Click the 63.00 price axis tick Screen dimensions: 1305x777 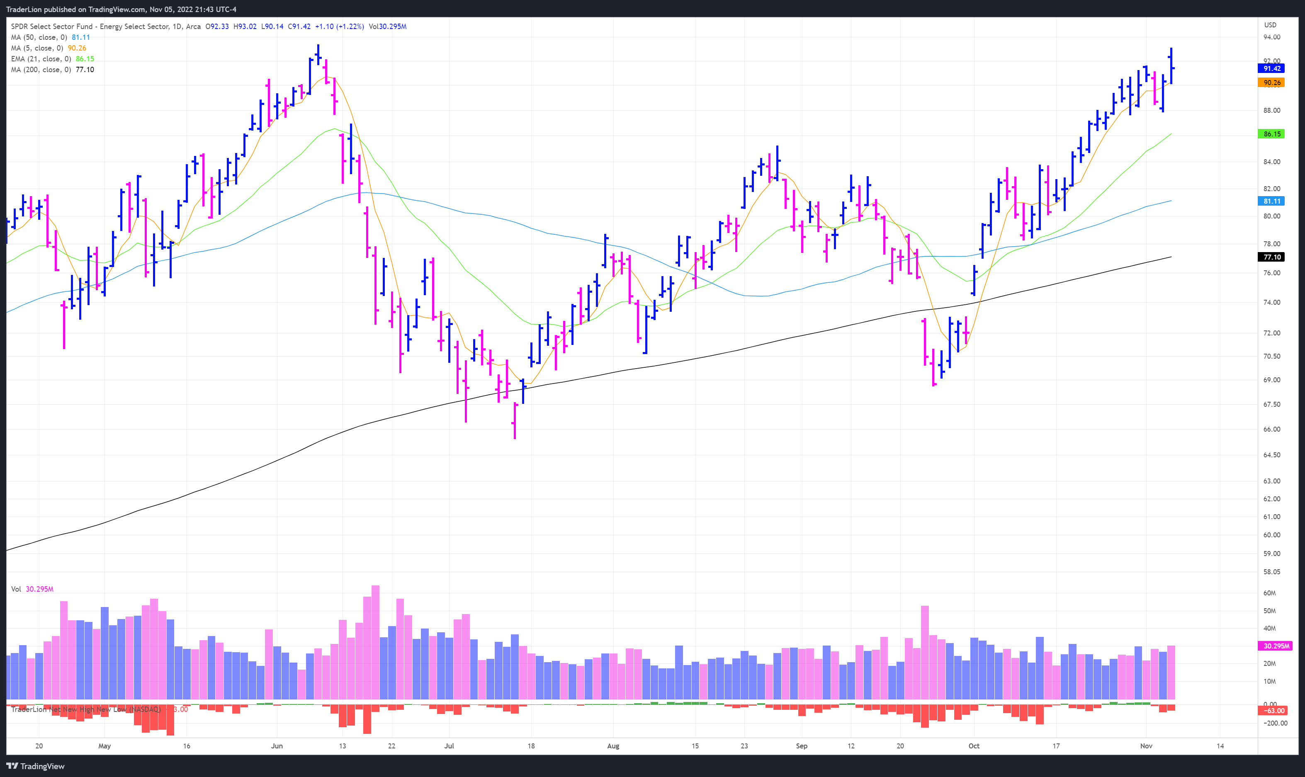[1271, 481]
